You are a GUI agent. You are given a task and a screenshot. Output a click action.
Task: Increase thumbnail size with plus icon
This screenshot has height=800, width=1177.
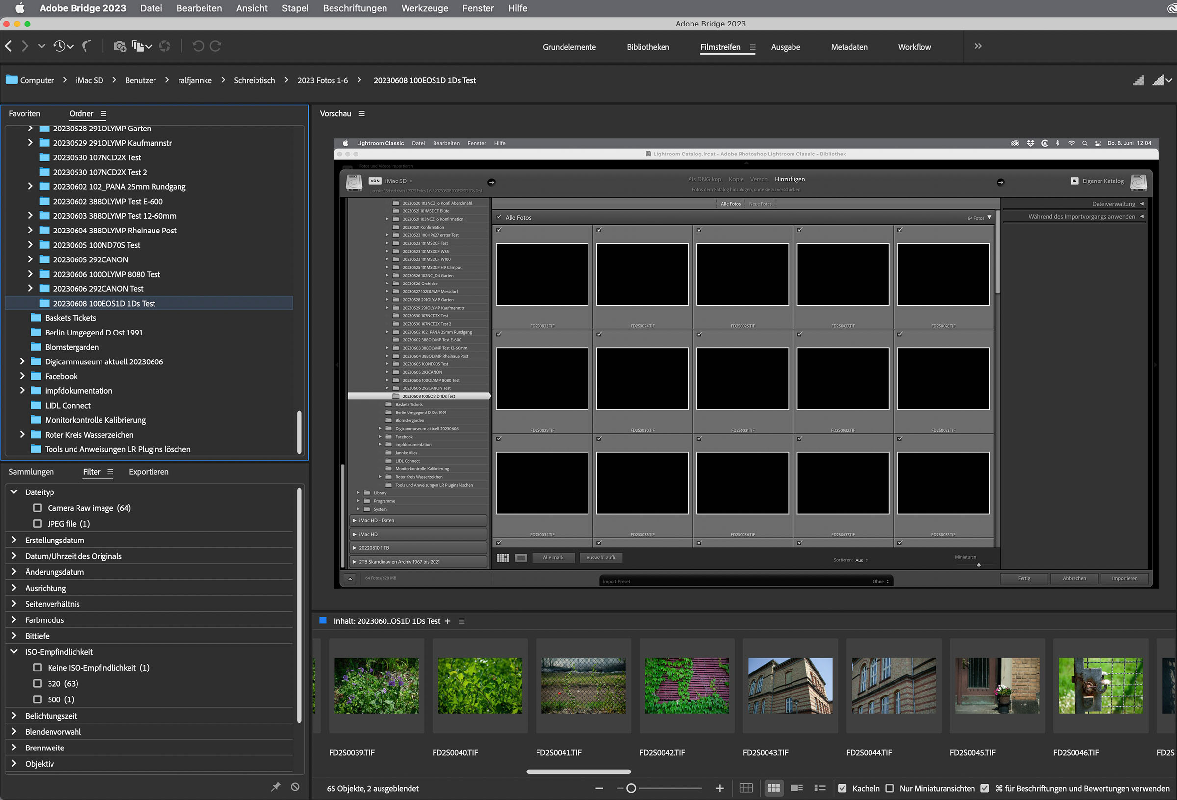click(x=719, y=788)
